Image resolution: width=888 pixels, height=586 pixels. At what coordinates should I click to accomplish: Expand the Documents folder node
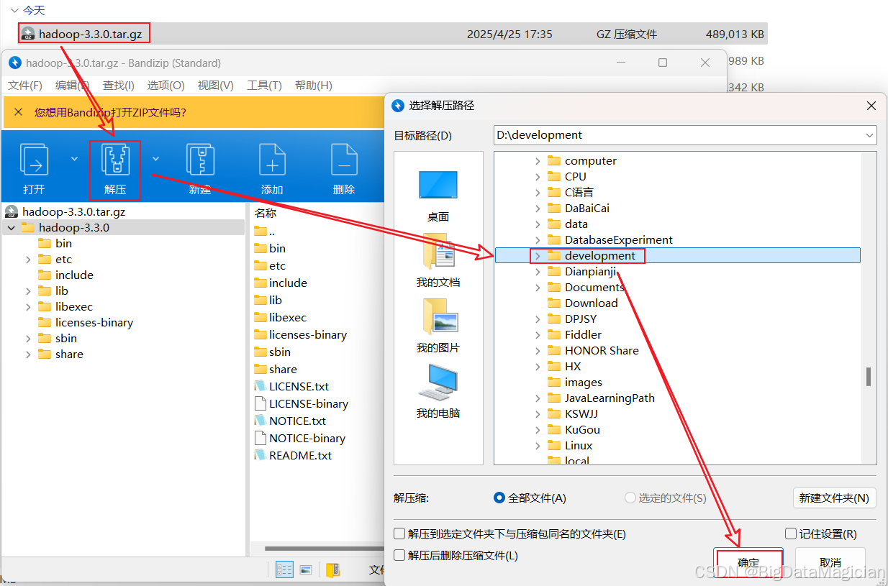[x=538, y=288]
